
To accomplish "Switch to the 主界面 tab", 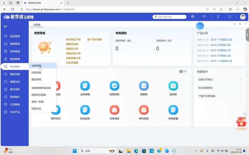I will (x=37, y=25).
